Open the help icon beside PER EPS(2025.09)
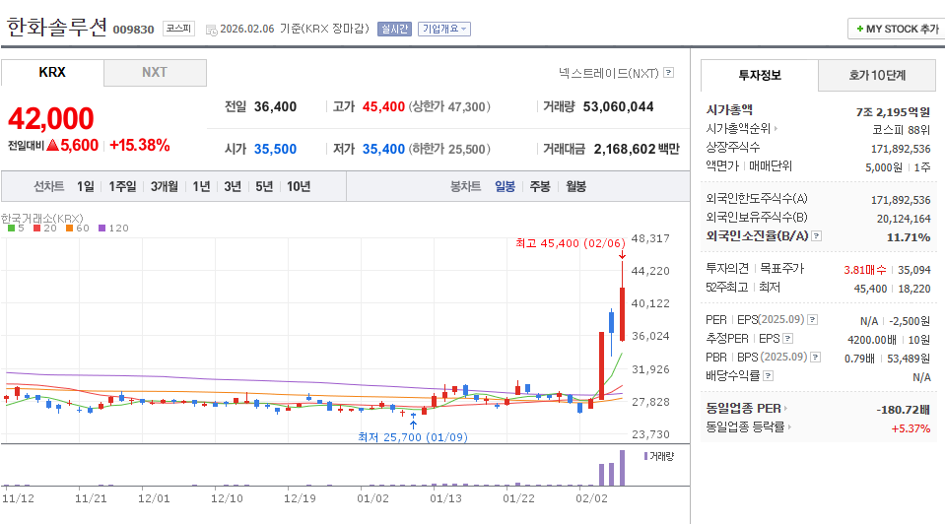 tap(812, 320)
